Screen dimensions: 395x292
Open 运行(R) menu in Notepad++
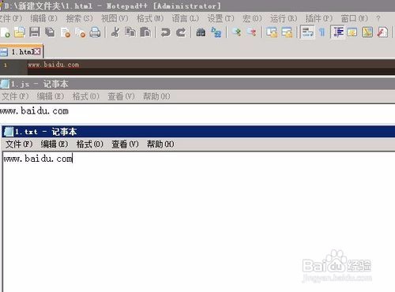pyautogui.click(x=284, y=18)
